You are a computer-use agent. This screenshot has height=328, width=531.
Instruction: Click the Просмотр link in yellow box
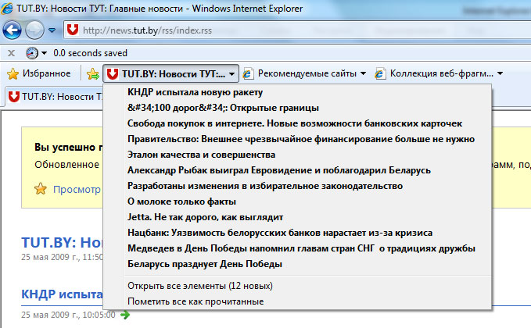pos(77,189)
